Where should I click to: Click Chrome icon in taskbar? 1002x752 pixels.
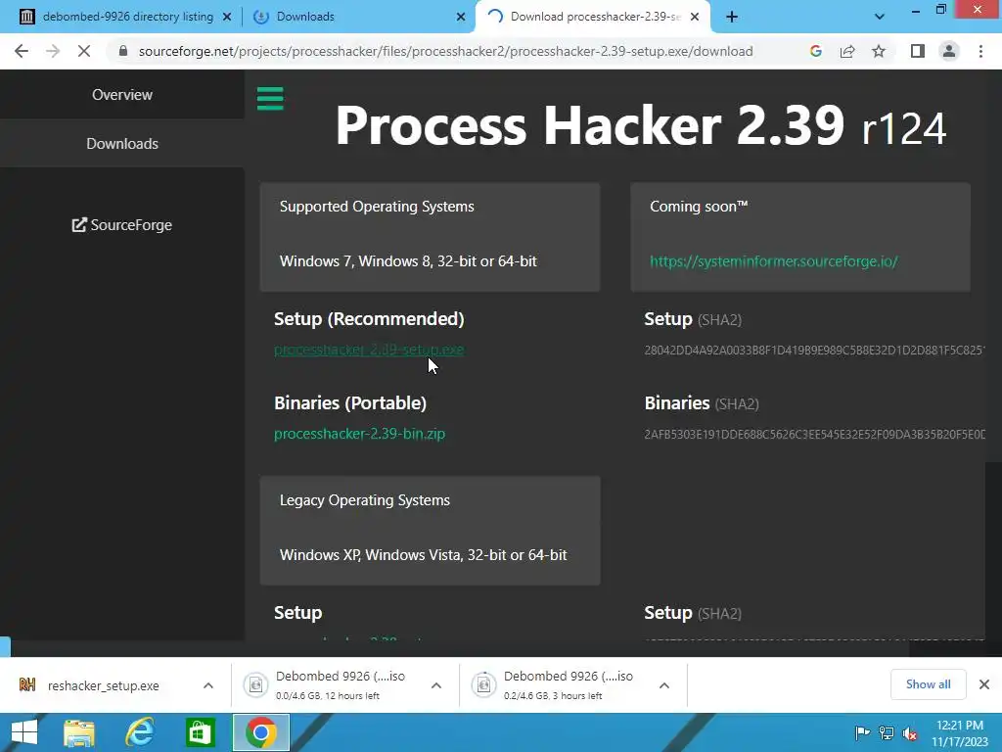point(260,732)
